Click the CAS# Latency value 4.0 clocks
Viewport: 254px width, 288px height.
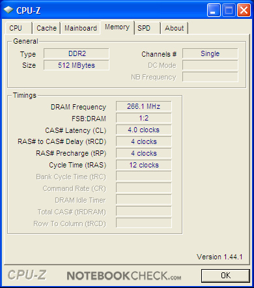pos(144,130)
